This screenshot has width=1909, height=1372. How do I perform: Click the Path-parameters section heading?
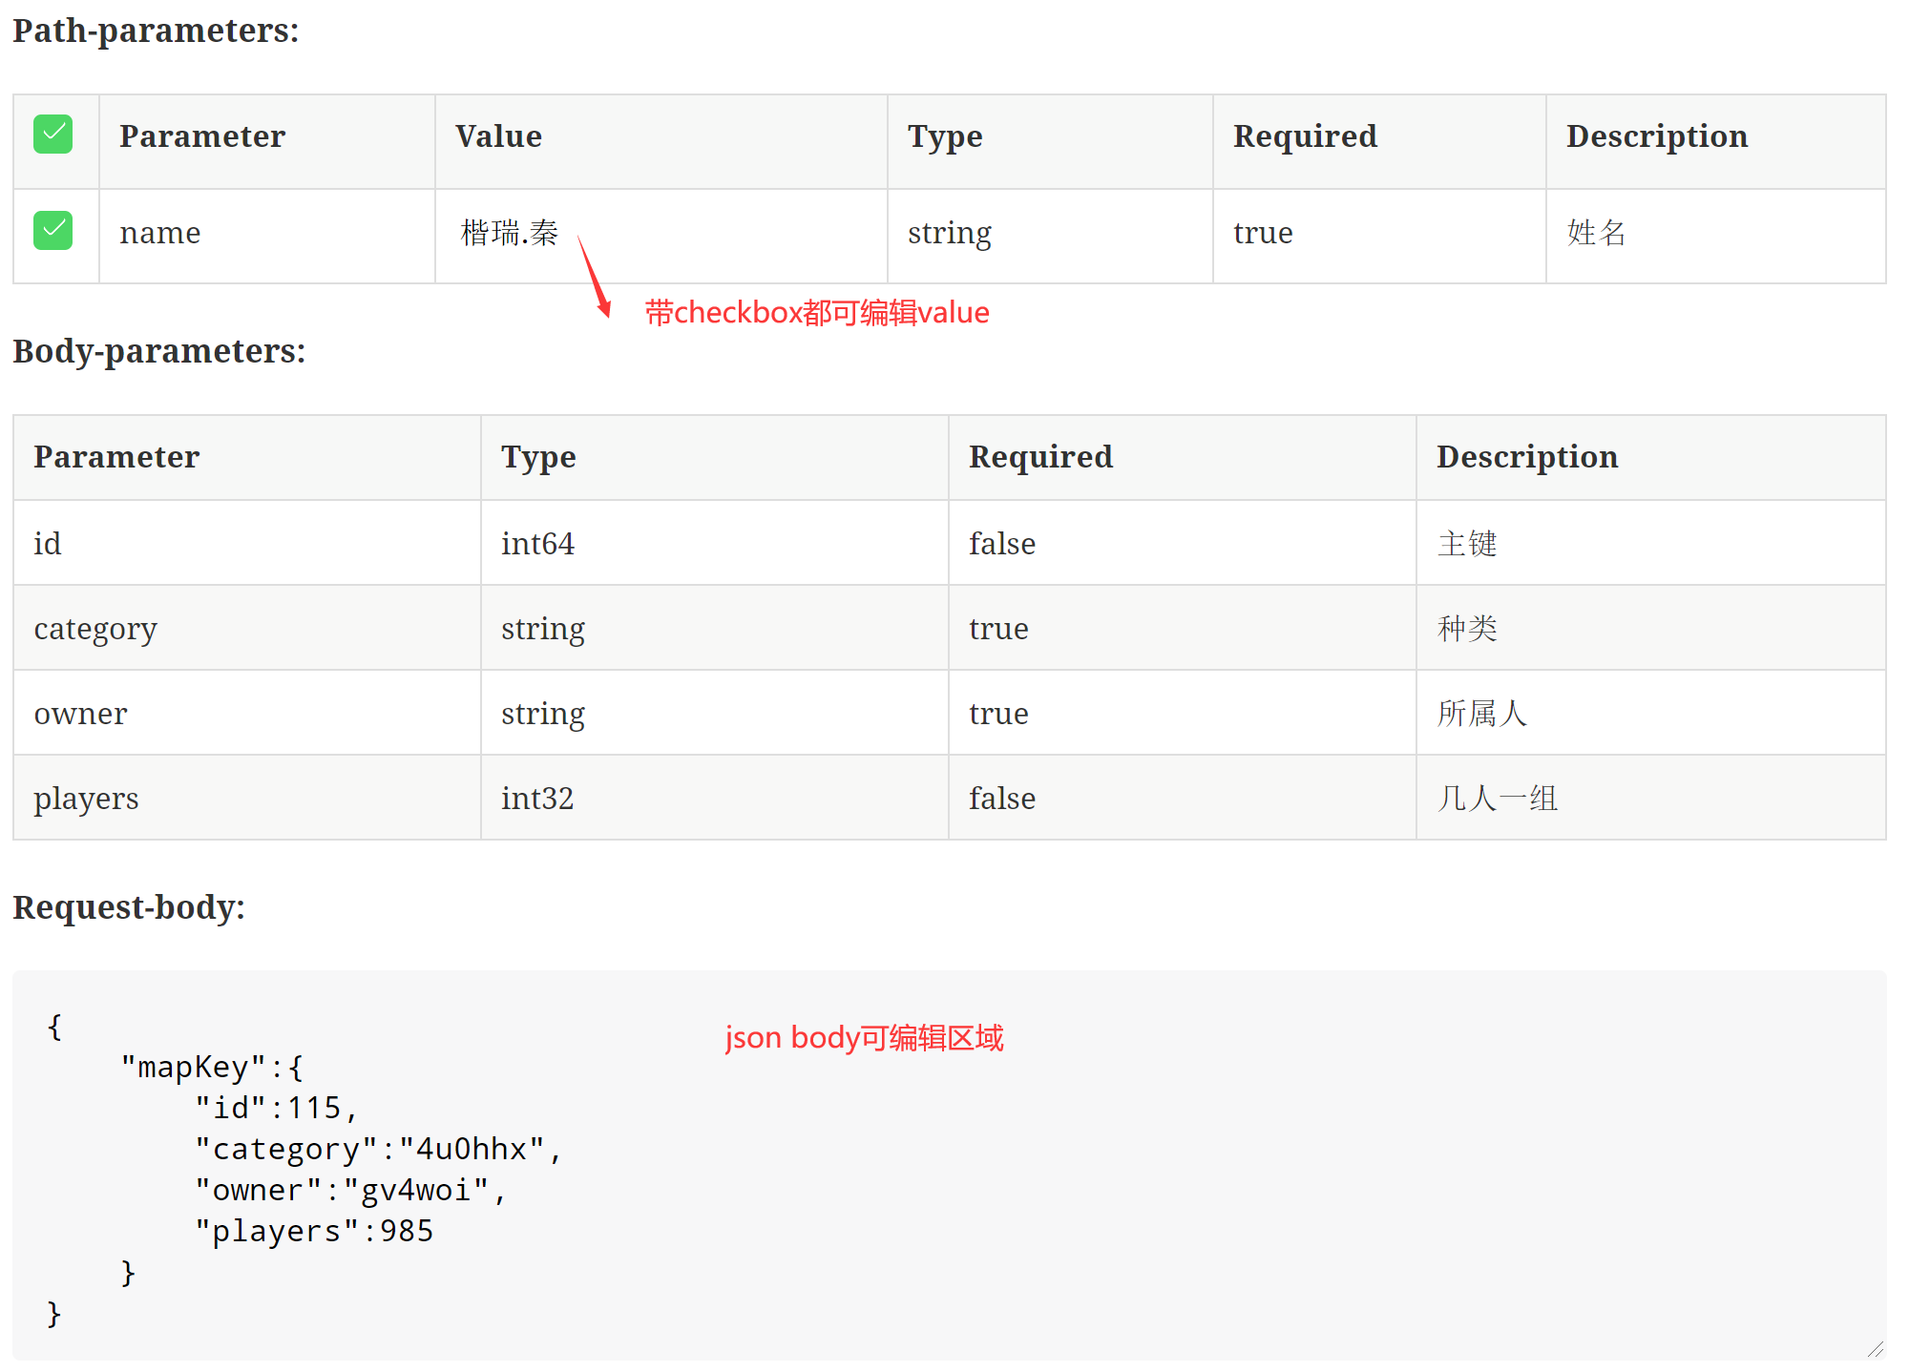click(156, 31)
